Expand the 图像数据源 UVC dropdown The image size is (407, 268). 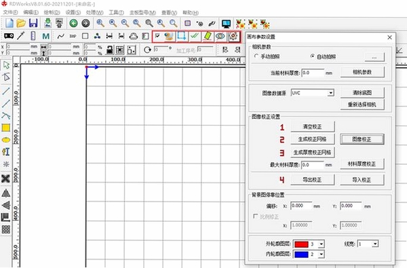click(x=330, y=93)
